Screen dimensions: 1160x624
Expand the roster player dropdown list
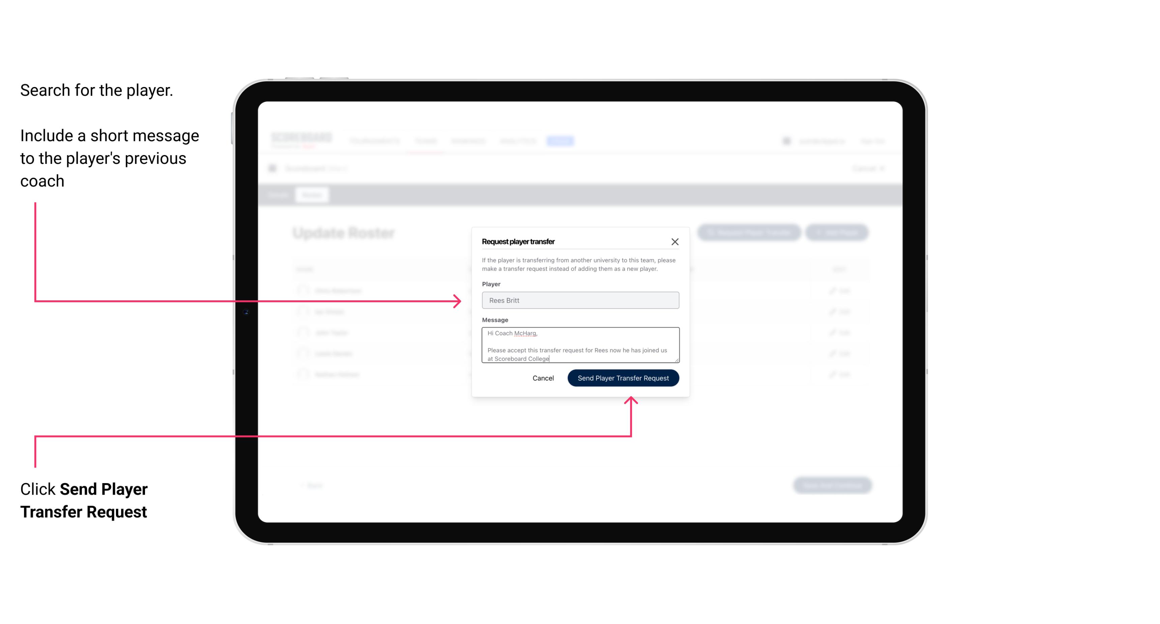(x=580, y=300)
